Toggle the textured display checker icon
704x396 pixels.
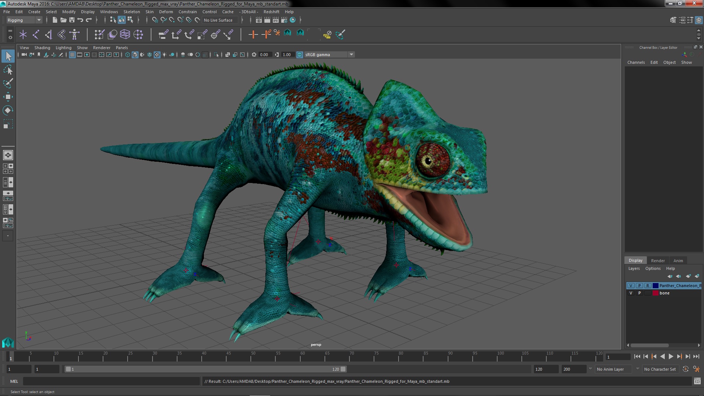pyautogui.click(x=157, y=55)
